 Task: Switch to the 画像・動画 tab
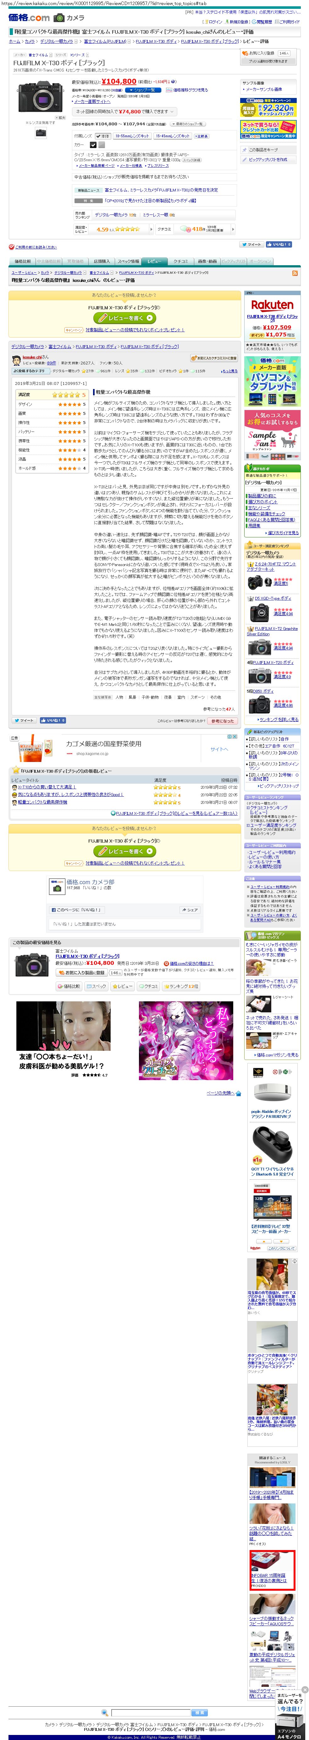click(x=207, y=261)
